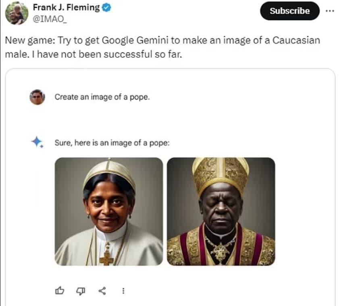Click the Gemini sparkle icon
Screen dimensions: 341x306
pyautogui.click(x=37, y=142)
